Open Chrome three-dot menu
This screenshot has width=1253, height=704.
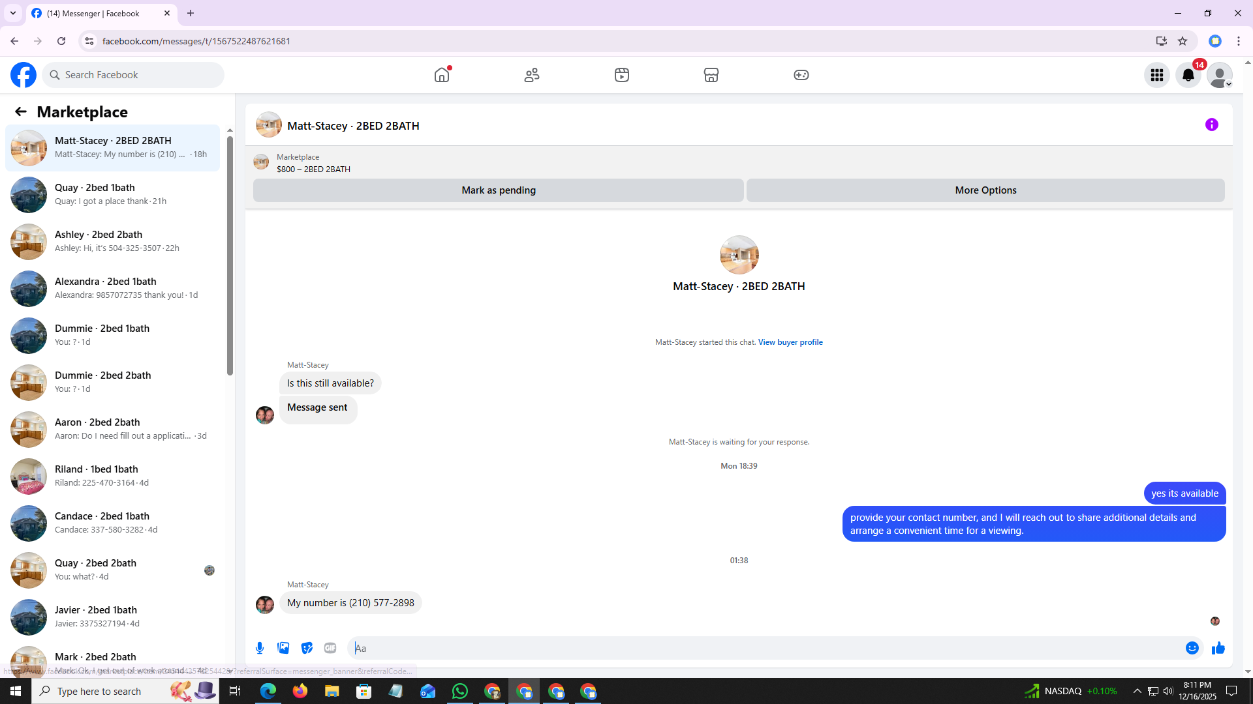click(1239, 41)
